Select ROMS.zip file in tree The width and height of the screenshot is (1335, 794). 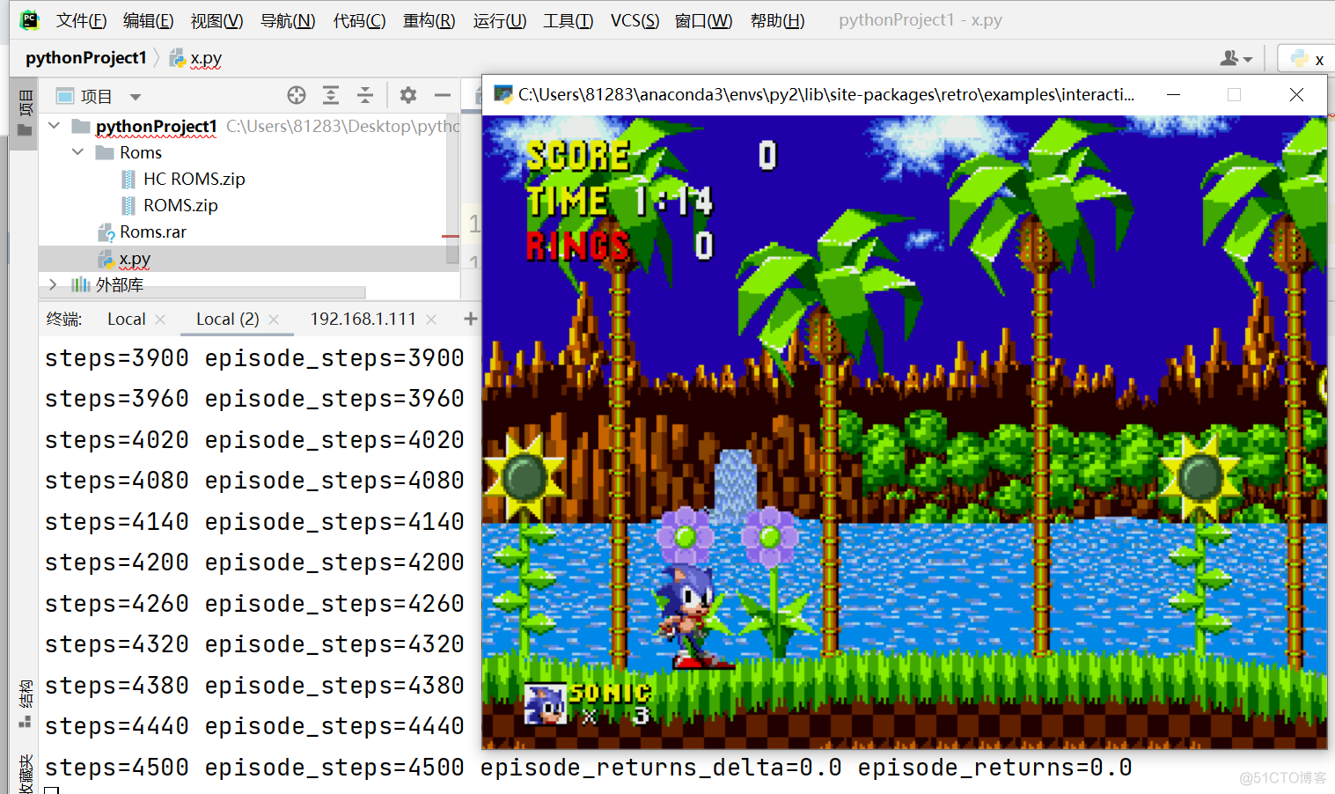pyautogui.click(x=180, y=205)
